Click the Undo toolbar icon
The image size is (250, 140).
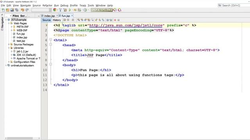(23, 10)
